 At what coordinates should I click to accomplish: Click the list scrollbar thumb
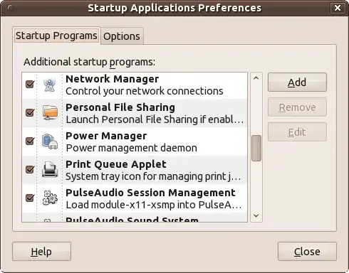(x=256, y=148)
